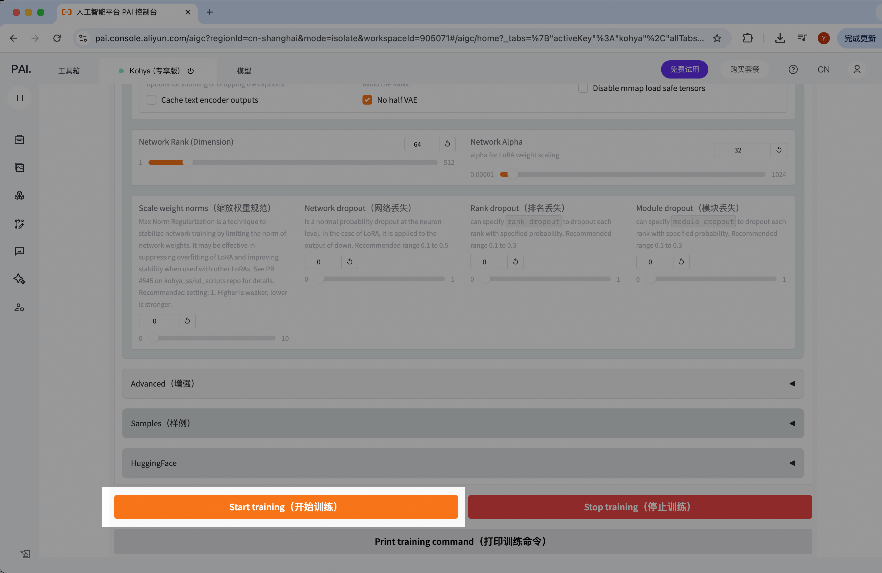Click the chat message icon in sidebar

(19, 252)
